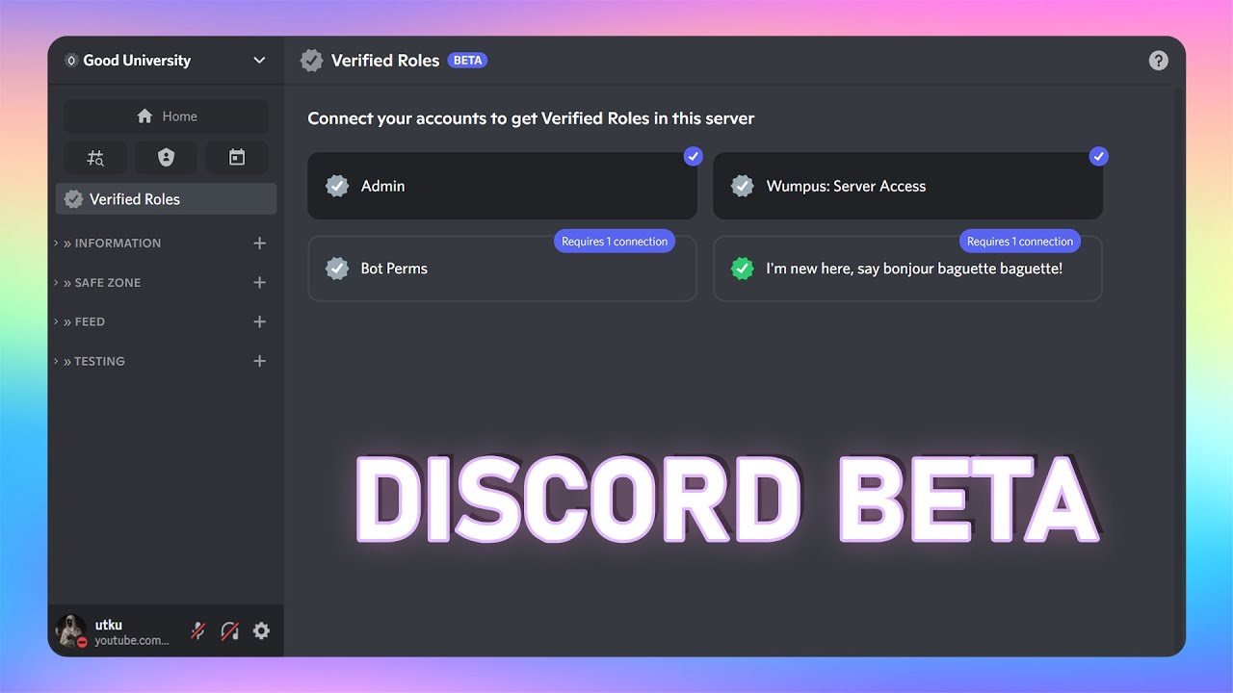Image resolution: width=1233 pixels, height=693 pixels.
Task: Expand the INFORMATION category
Action: pos(108,244)
